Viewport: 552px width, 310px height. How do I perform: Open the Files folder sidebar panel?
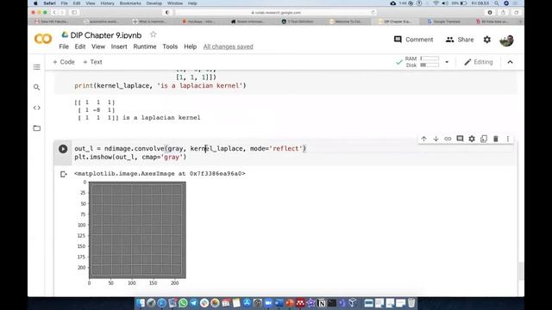[36, 128]
